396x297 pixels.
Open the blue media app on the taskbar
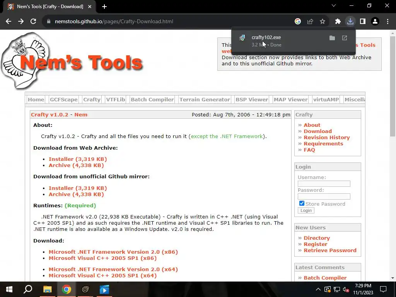104,289
